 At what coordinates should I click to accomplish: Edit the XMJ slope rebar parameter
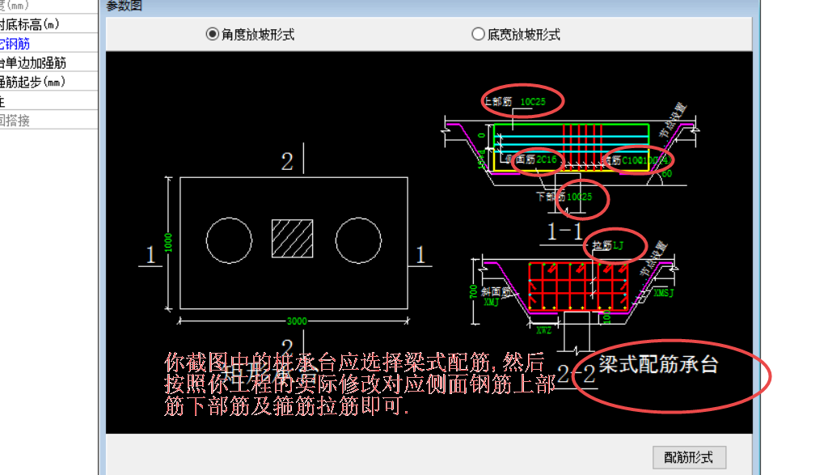[491, 302]
